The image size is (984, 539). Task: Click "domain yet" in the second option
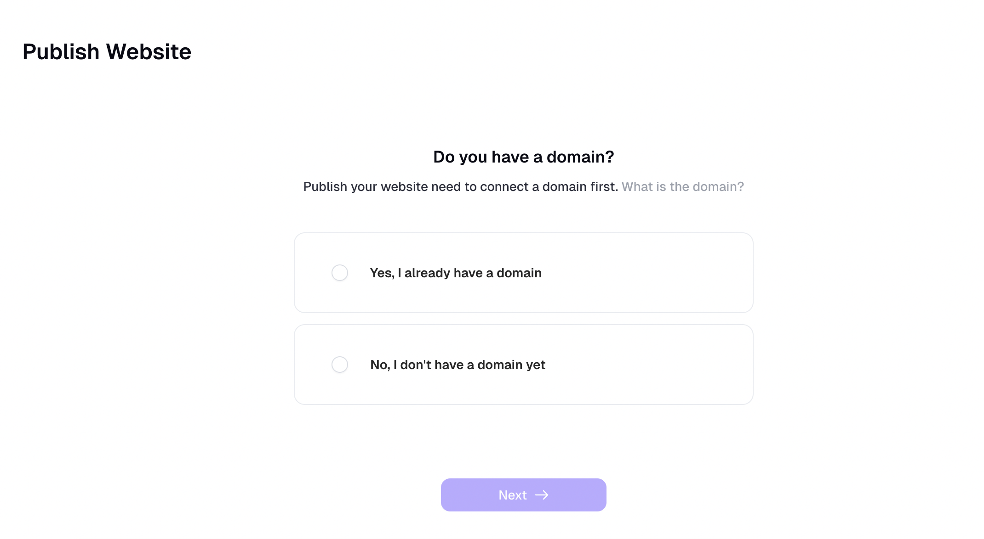[511, 365]
